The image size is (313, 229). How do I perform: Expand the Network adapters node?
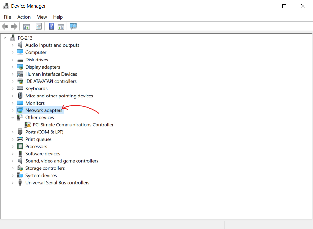[13, 110]
